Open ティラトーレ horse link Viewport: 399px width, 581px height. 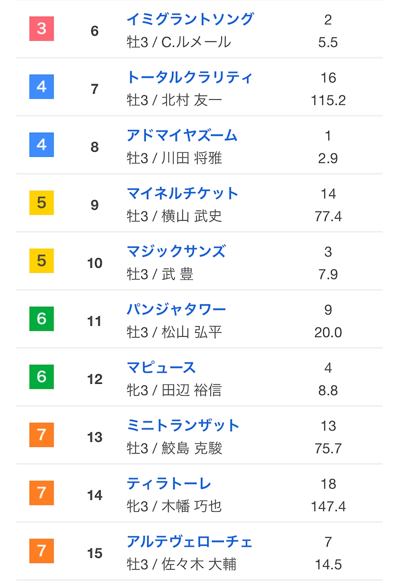pyautogui.click(x=169, y=484)
